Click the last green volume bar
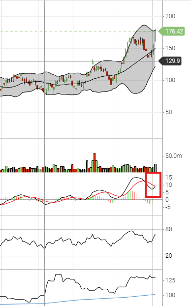Image resolution: width=191 pixels, height=306 pixels. [x=156, y=168]
